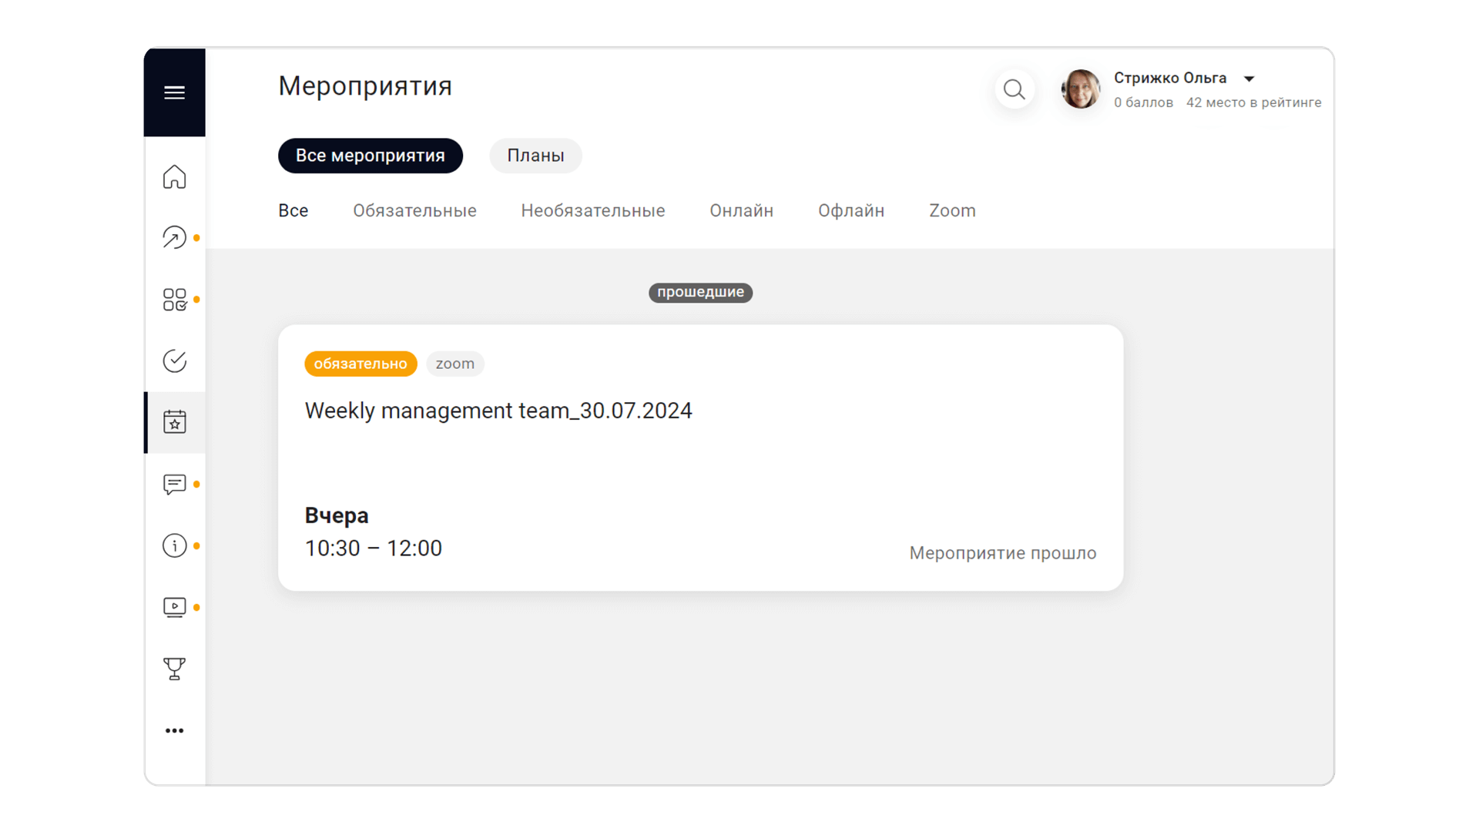Screen dimensions: 1479x832
Task: Show more items via three dots
Action: point(174,730)
